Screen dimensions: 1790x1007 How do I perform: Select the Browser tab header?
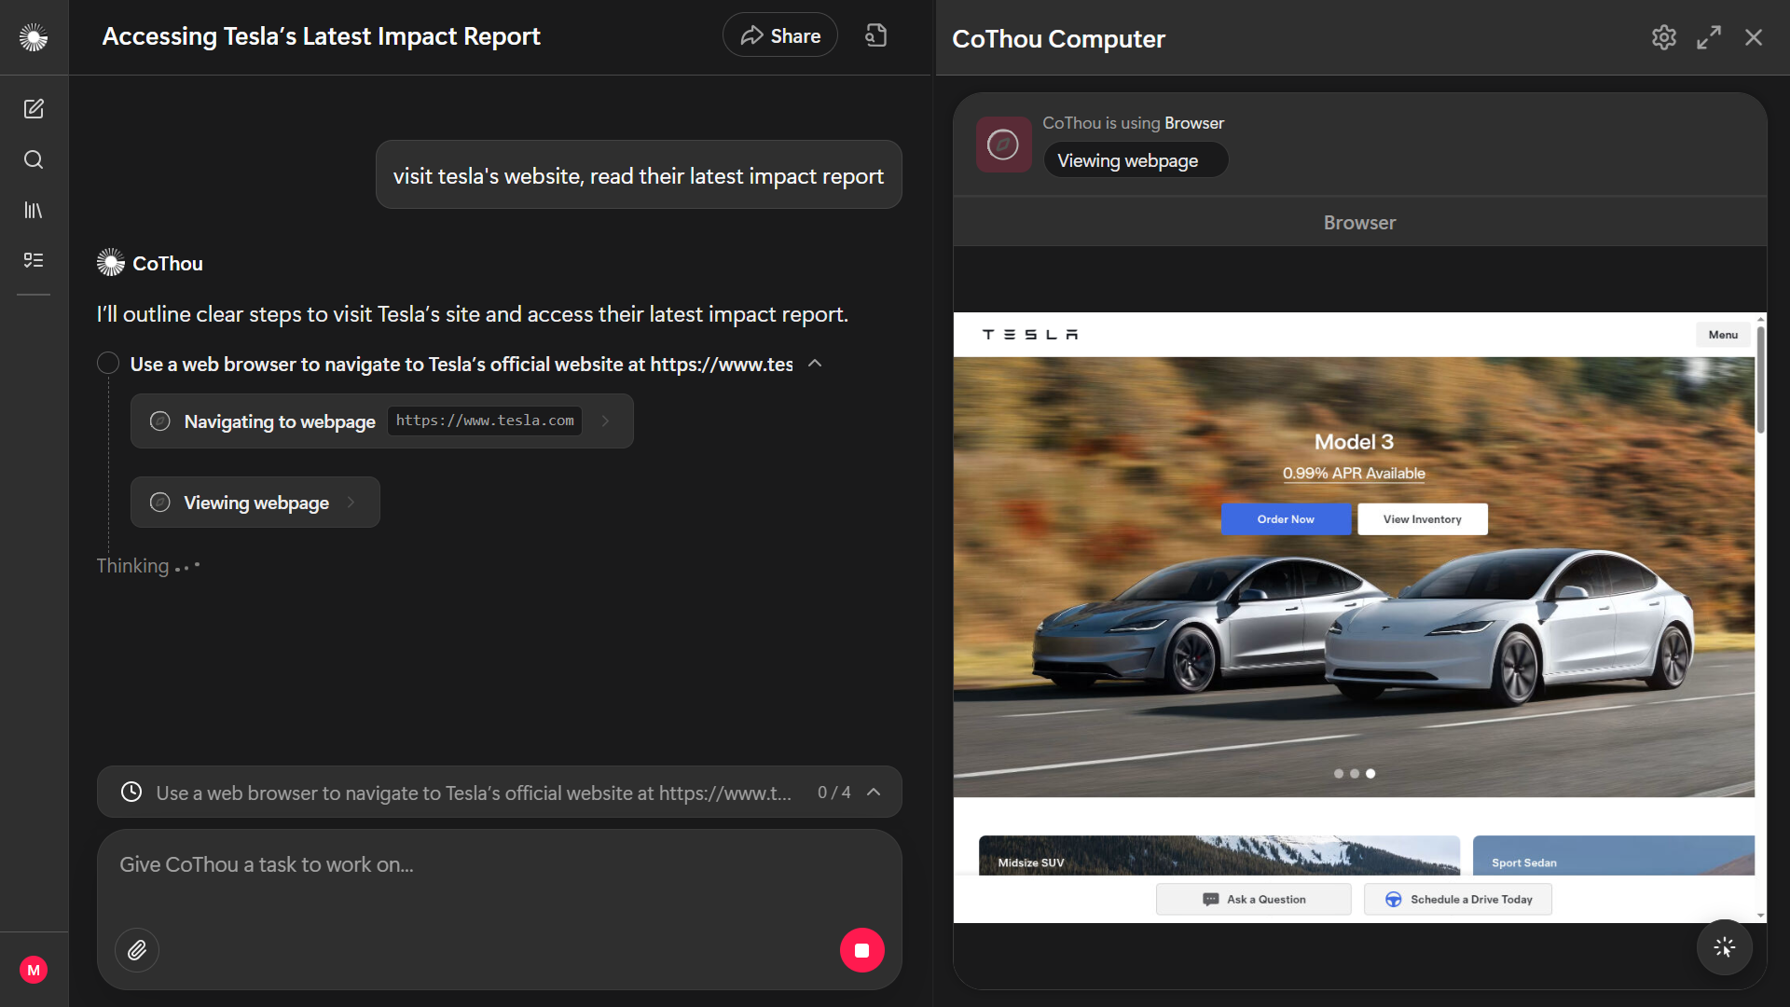click(x=1358, y=222)
